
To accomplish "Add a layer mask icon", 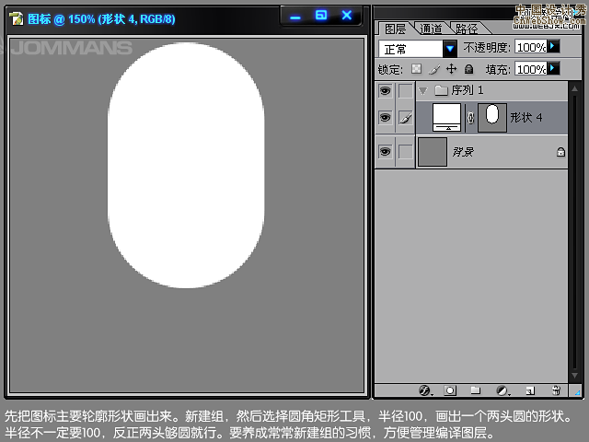I will click(x=450, y=390).
